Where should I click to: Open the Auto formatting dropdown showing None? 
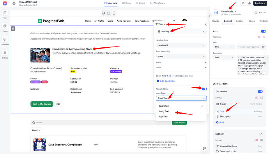pos(181,56)
